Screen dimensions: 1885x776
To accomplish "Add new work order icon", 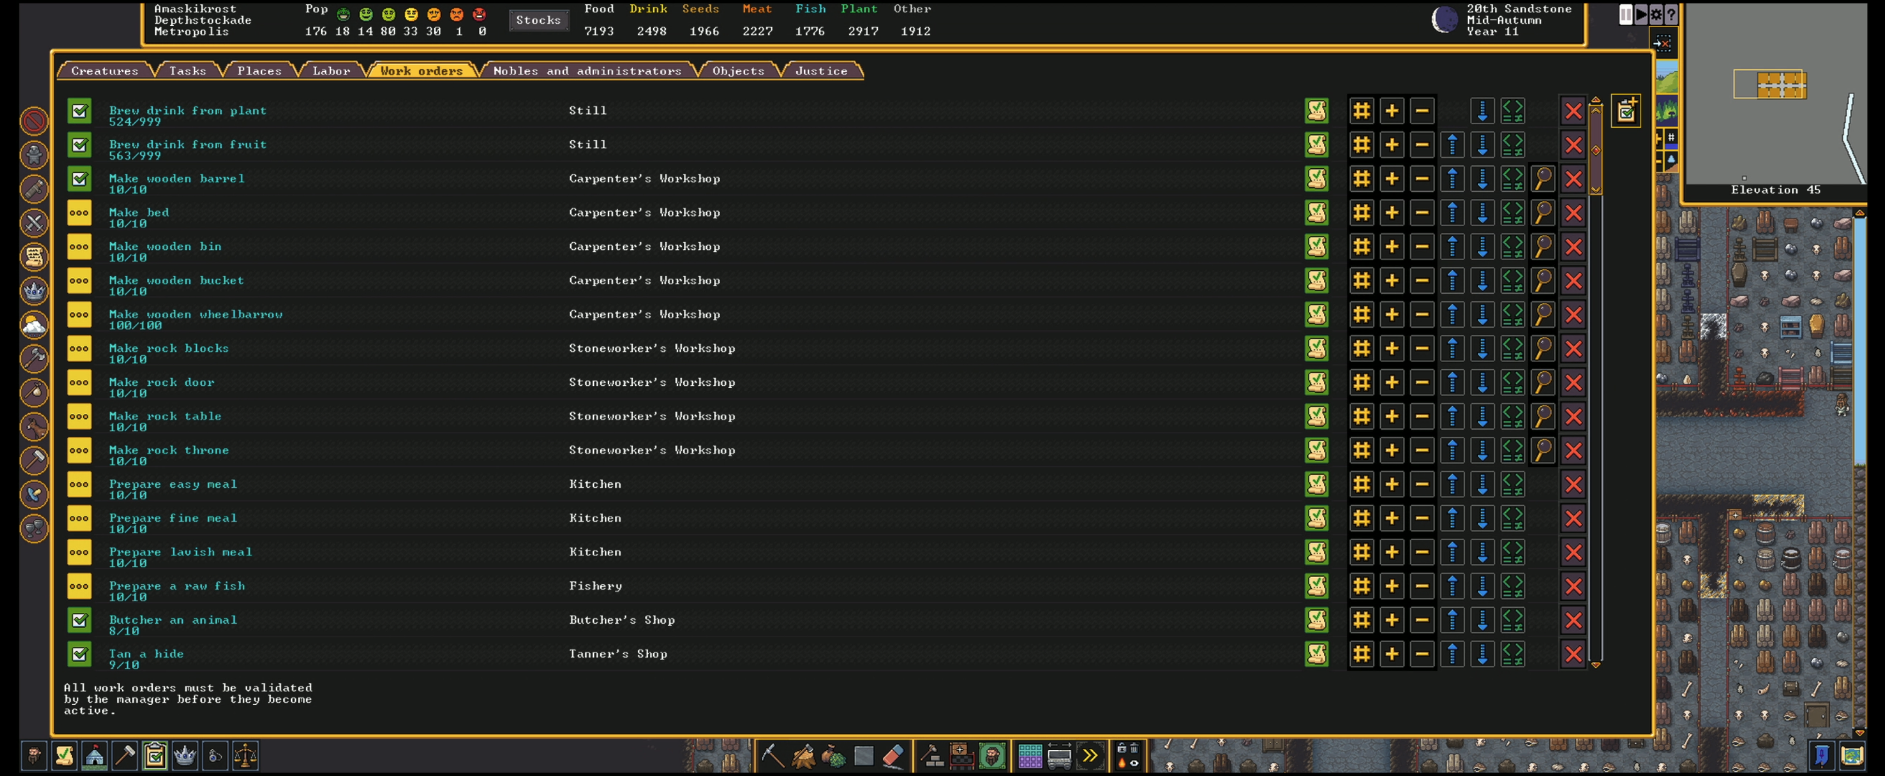I will click(x=1626, y=111).
